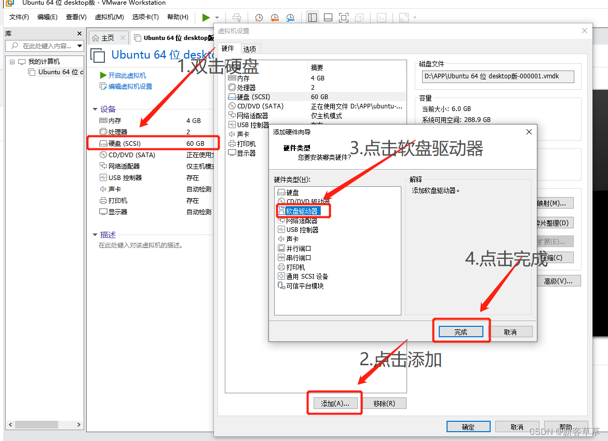608x441 pixels.
Task: Open the 查看(V) menu
Action: 76,17
